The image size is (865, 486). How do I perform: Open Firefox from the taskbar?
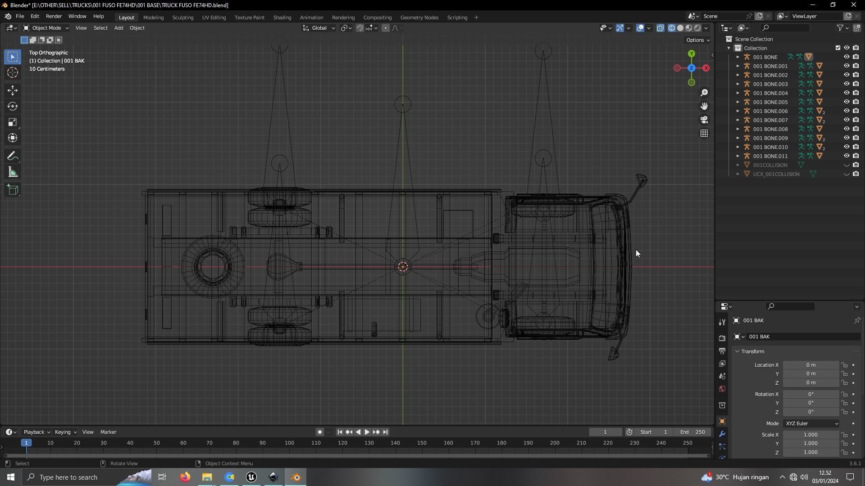pyautogui.click(x=185, y=477)
